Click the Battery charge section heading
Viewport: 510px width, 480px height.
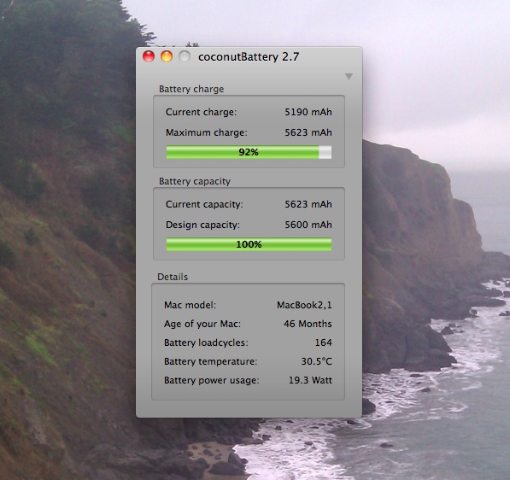[191, 89]
